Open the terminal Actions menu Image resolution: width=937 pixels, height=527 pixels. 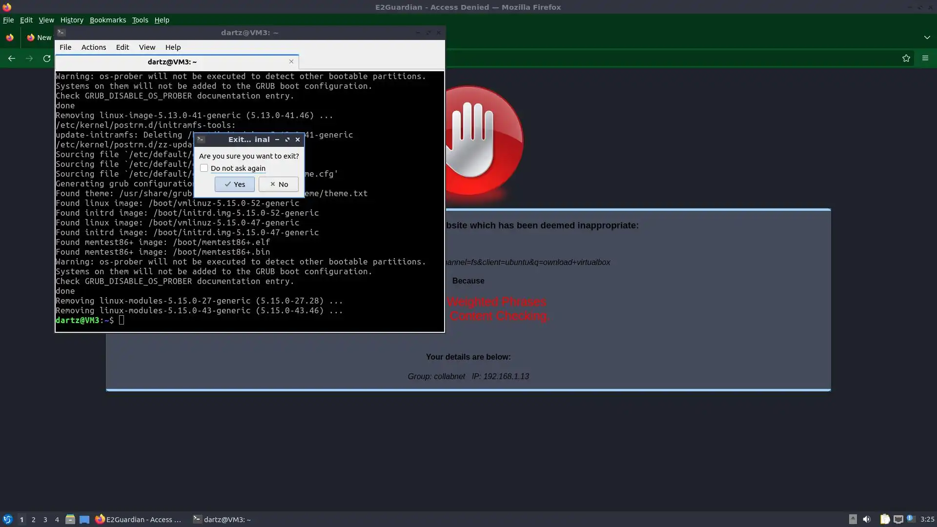93,47
